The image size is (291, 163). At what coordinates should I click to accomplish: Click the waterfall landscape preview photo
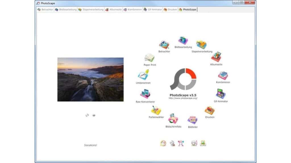click(x=90, y=80)
